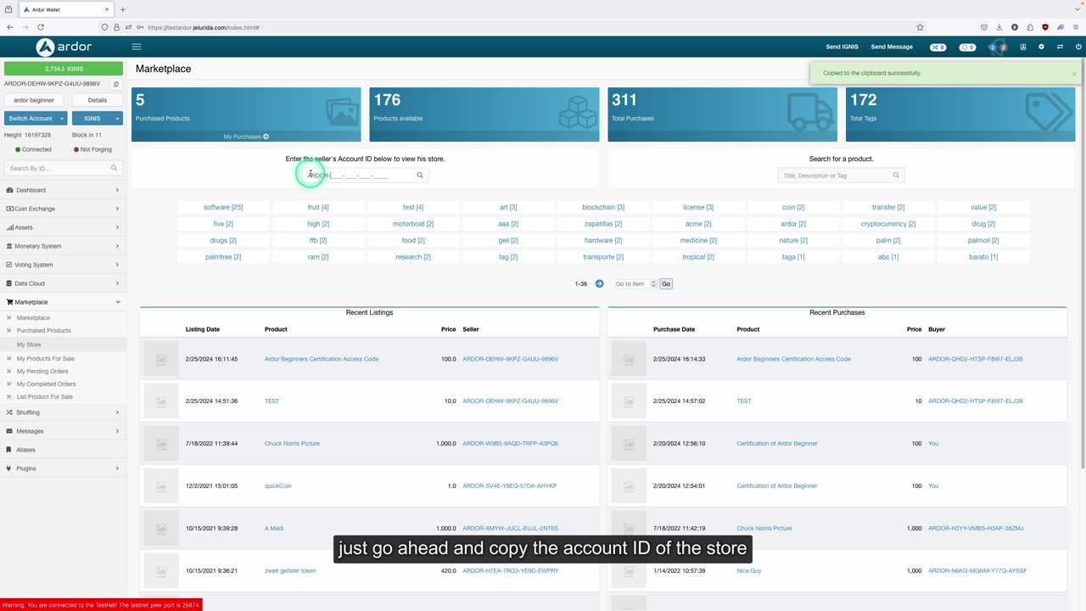Open the message counter badge in header
Image resolution: width=1086 pixels, height=611 pixels.
[967, 48]
